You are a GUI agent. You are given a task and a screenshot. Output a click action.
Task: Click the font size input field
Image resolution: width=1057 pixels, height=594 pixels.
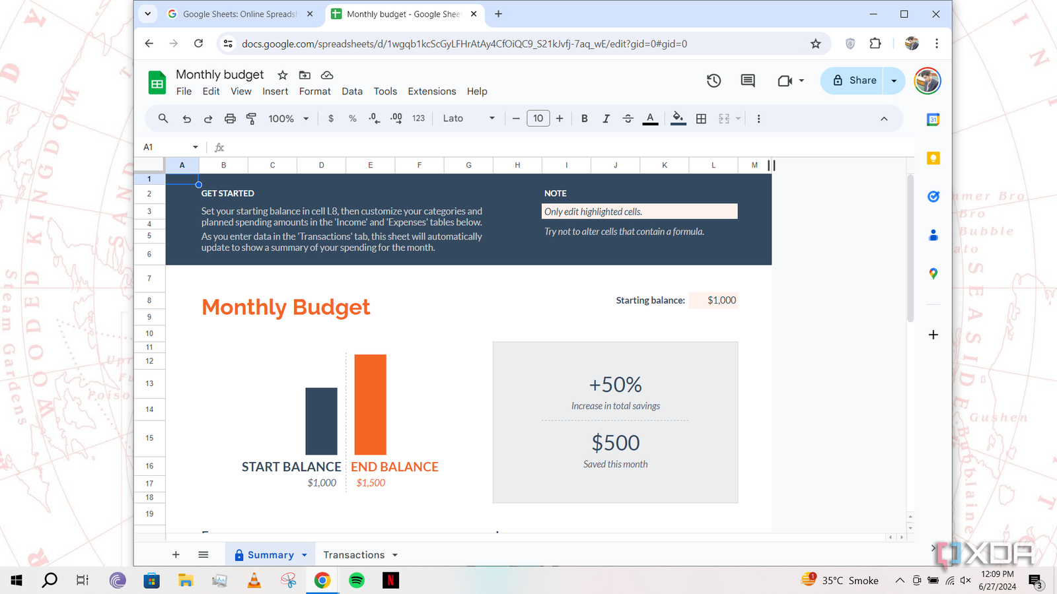538,119
